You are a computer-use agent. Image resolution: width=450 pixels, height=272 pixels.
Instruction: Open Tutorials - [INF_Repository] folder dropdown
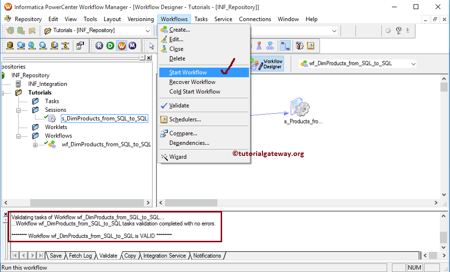(147, 31)
